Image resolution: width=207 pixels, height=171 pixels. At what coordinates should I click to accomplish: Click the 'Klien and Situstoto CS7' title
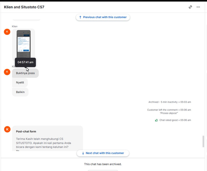coord(24,7)
